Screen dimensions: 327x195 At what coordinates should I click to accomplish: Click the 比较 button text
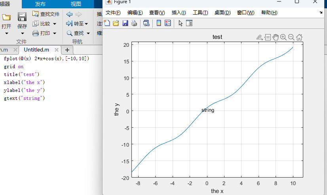45,24
